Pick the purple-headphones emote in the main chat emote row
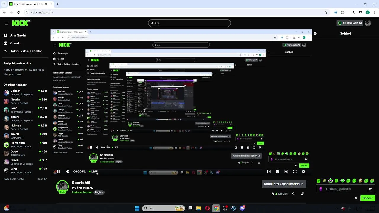 (330, 180)
